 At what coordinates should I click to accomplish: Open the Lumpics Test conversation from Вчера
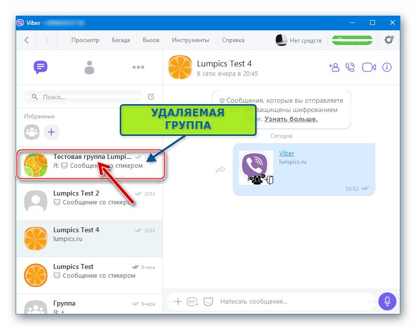(x=89, y=275)
